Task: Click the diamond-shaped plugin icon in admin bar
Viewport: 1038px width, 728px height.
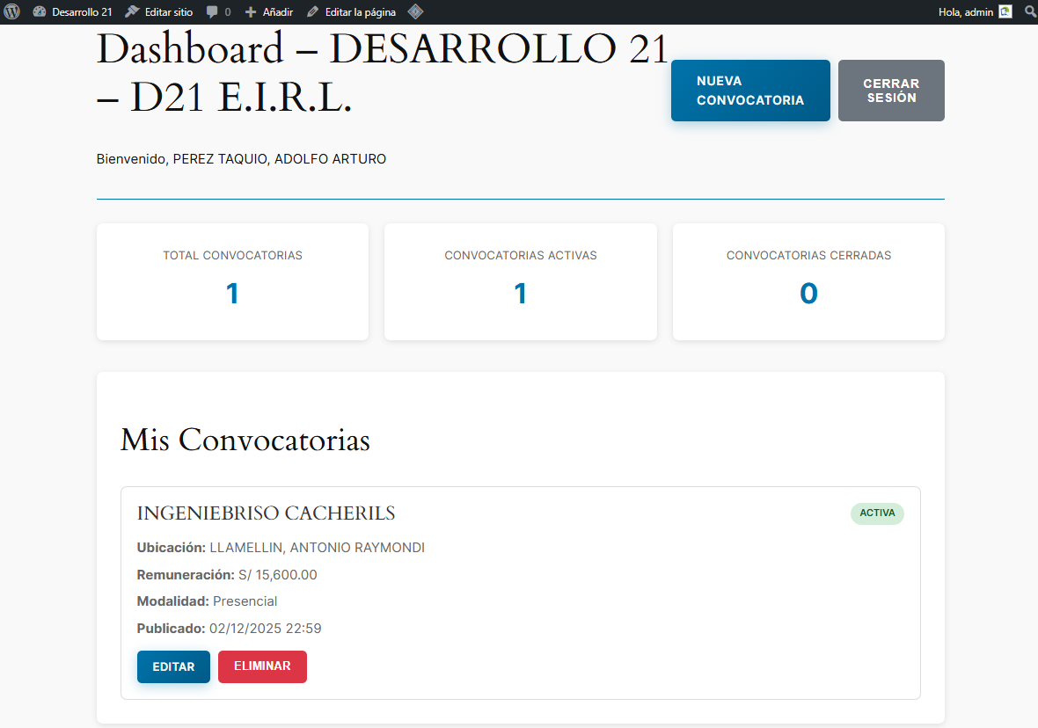Action: (x=415, y=12)
